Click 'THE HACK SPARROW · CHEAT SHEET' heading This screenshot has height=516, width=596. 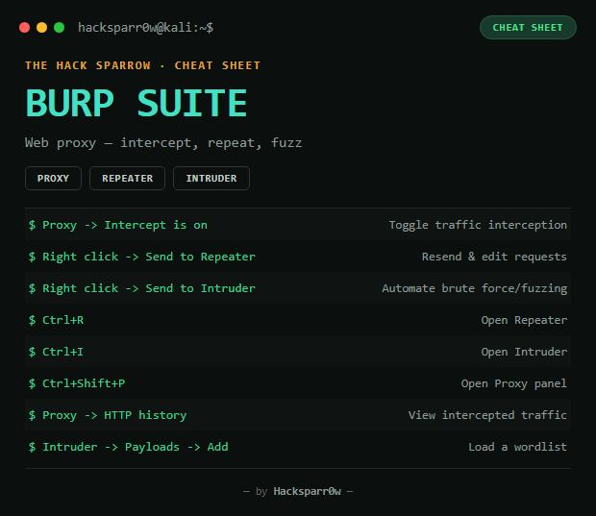[x=142, y=65]
